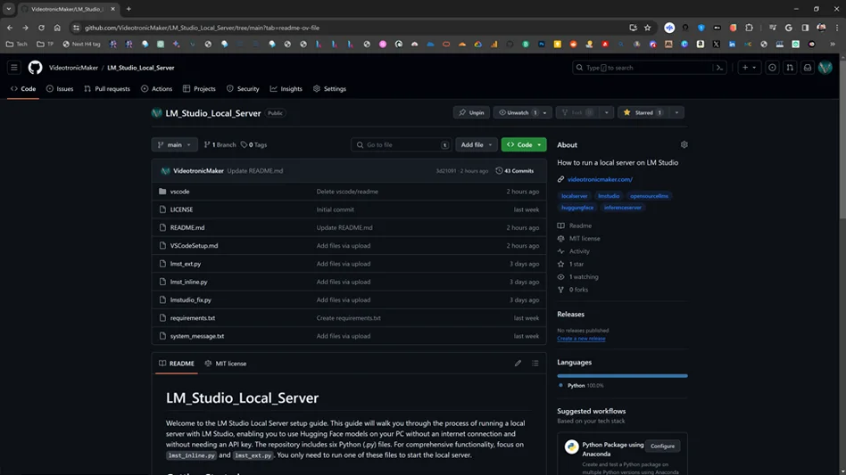Open the Projects tab

(x=199, y=89)
